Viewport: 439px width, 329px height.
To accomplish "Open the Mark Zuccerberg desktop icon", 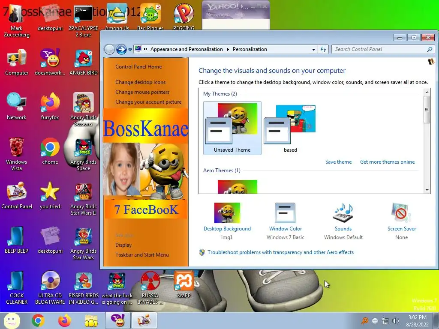I will [17, 21].
